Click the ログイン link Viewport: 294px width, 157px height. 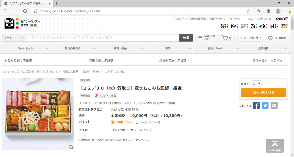coord(181,19)
